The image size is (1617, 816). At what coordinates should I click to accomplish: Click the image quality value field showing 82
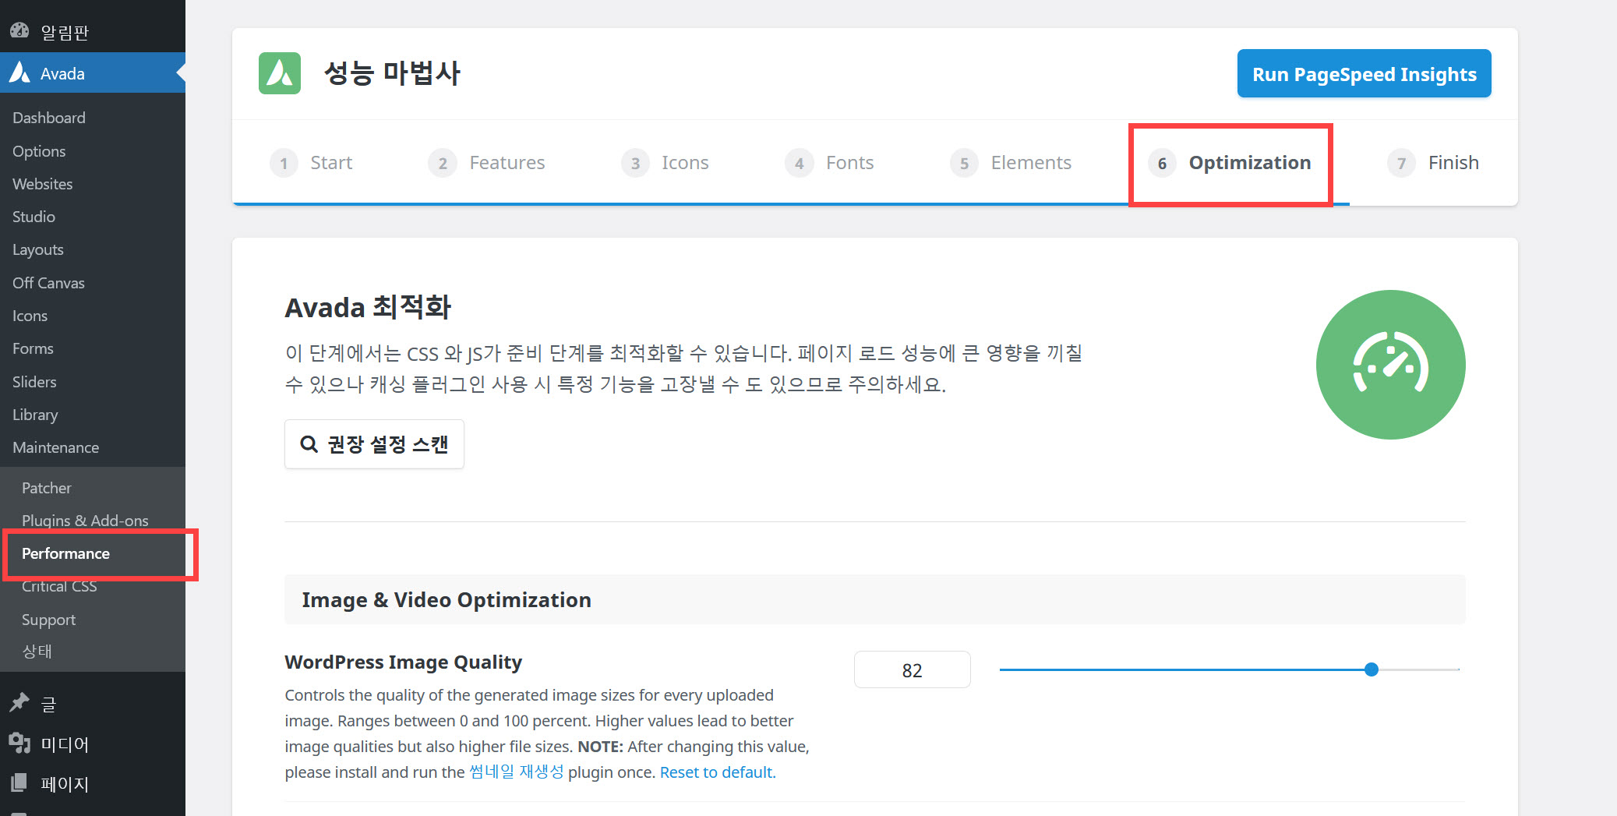coord(912,669)
